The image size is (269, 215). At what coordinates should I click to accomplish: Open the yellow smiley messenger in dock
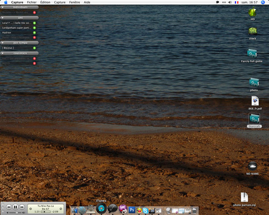[139, 210]
